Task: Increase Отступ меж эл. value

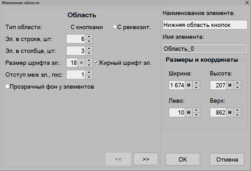Action: 89,72
